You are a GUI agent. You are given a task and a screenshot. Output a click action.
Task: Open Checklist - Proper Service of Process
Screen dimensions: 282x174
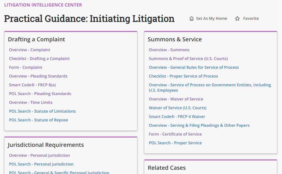183,76
